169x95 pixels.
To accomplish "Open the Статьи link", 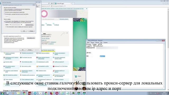I will pos(57,25).
